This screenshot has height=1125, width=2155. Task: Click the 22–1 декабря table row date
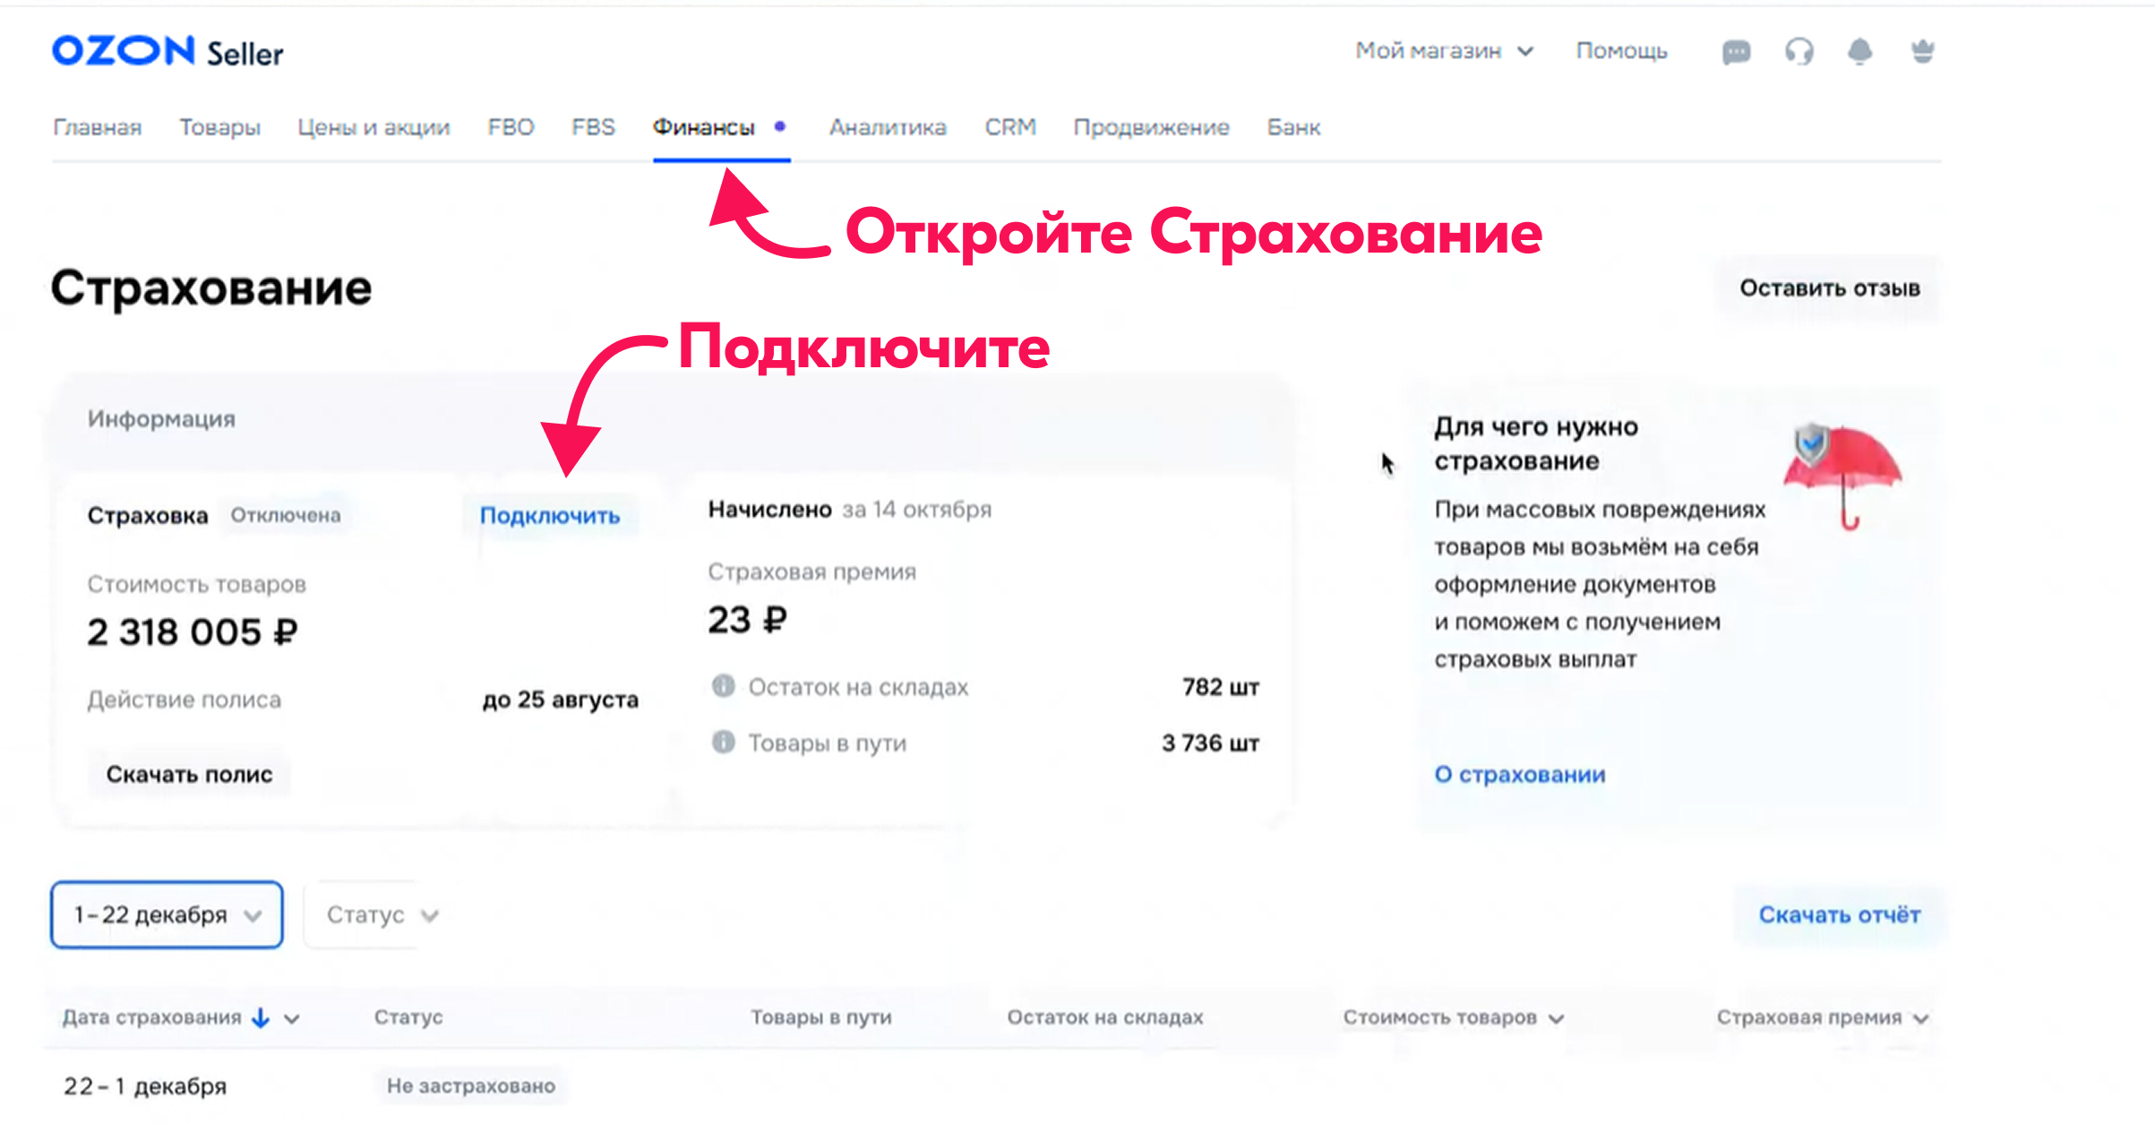coord(145,1086)
